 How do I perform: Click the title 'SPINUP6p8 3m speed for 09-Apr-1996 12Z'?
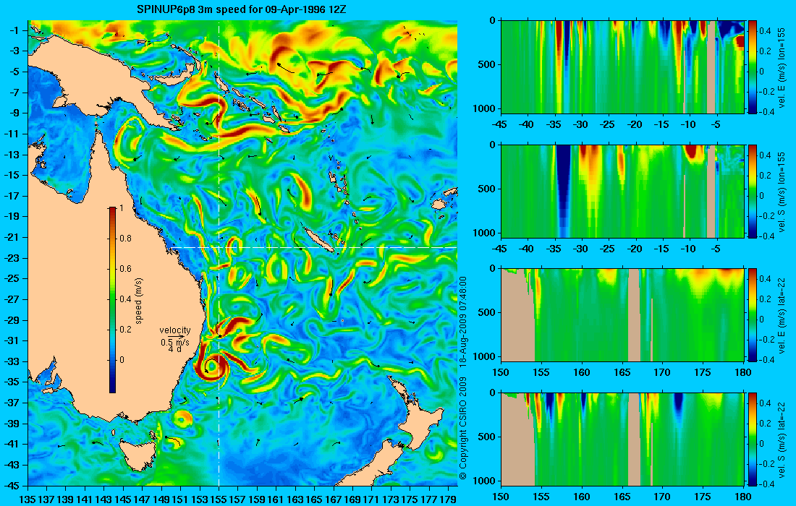click(x=242, y=9)
